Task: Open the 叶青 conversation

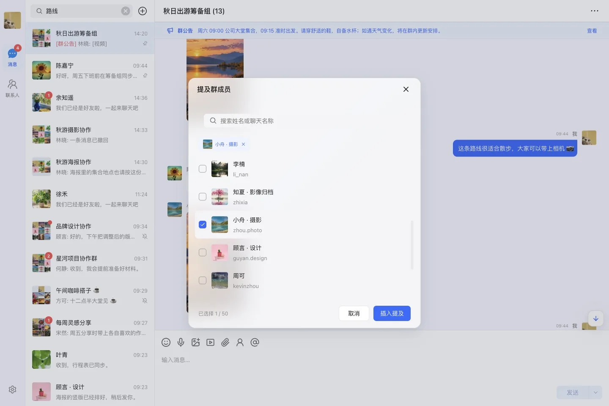Action: (90, 359)
